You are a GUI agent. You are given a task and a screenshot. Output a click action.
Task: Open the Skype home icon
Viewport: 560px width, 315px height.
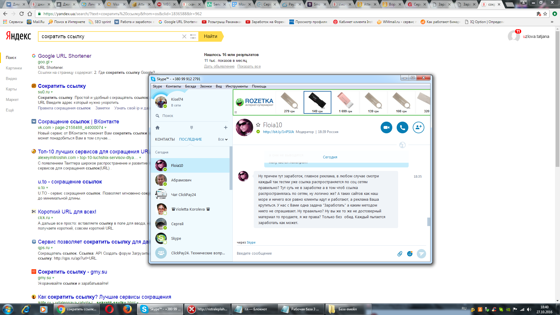(x=157, y=127)
